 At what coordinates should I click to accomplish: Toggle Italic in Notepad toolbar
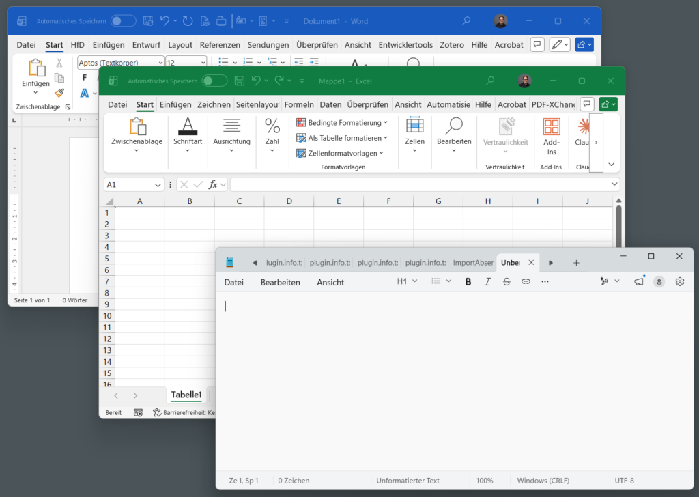tap(487, 282)
